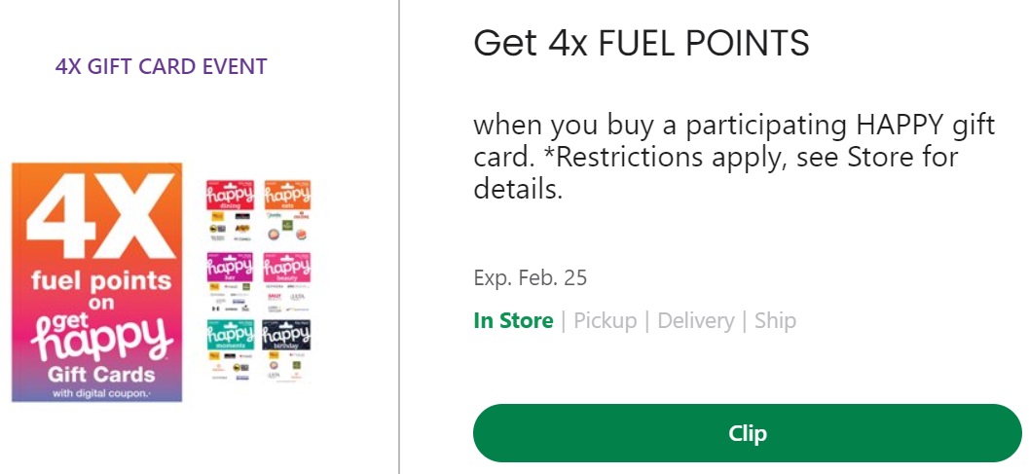Click the green Clip button
This screenshot has height=474, width=1029.
click(x=747, y=433)
